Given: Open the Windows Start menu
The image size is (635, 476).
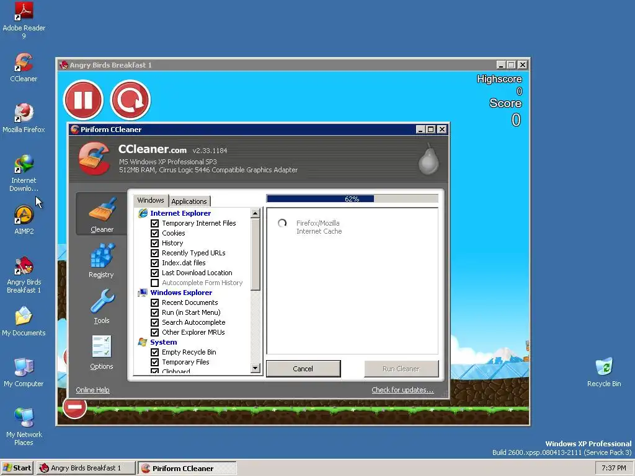Looking at the screenshot, I should click(17, 468).
